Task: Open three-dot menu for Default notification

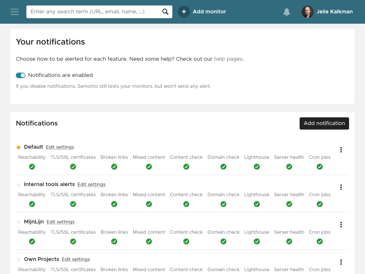Action: tap(341, 150)
